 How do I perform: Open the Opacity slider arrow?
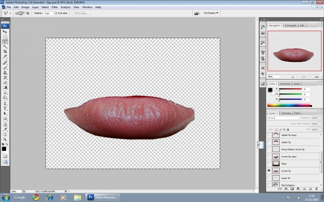coord(320,118)
